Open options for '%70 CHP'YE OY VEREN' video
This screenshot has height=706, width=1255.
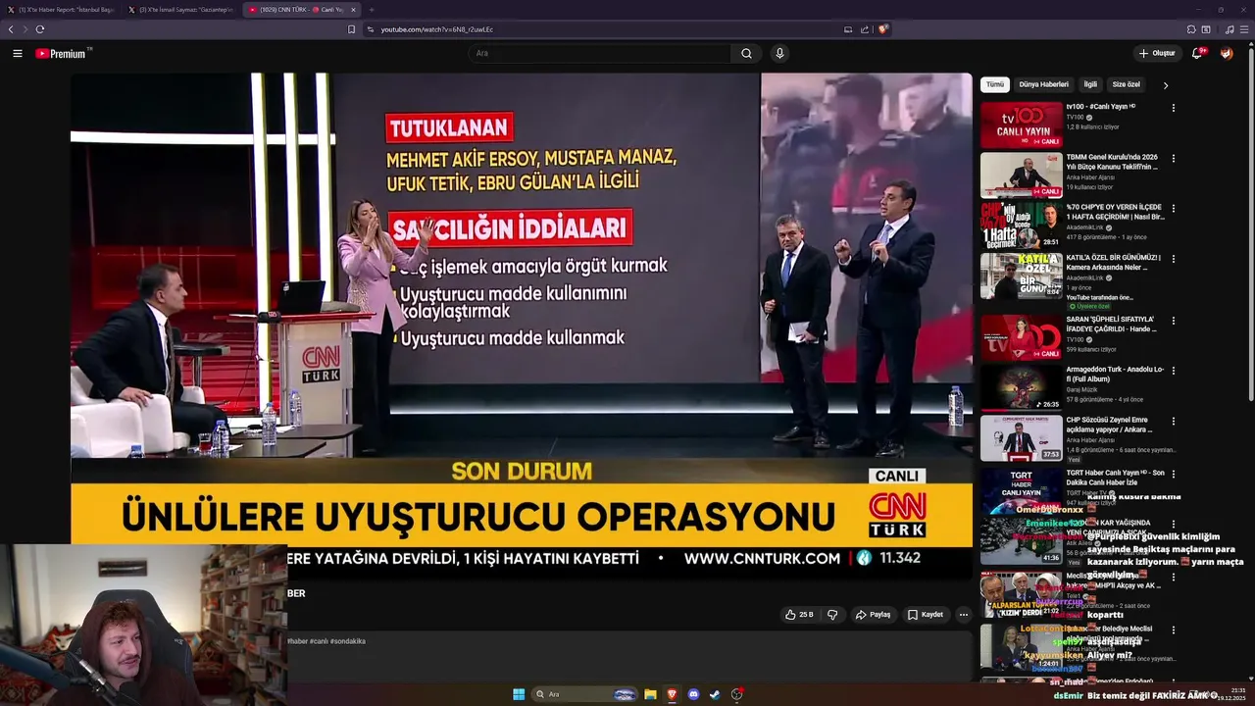(x=1173, y=208)
